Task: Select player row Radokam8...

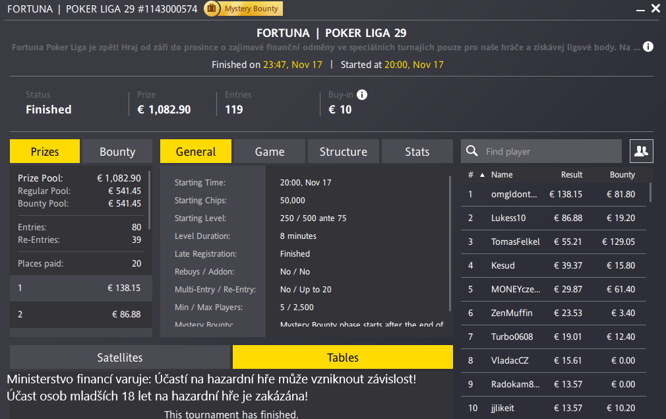Action: click(x=553, y=385)
